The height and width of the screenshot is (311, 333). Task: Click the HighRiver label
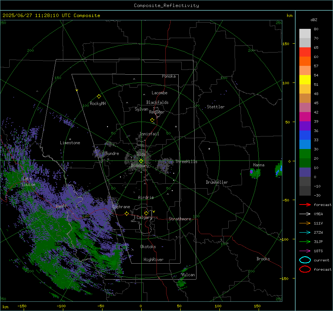tap(154, 260)
